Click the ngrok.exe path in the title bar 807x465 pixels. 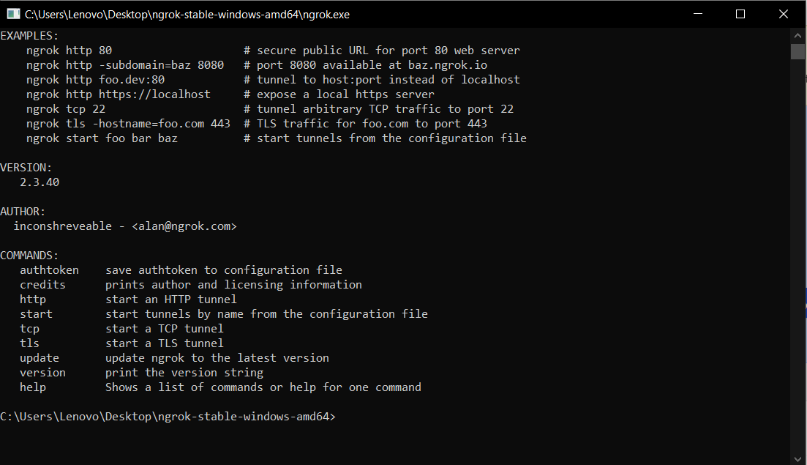182,14
